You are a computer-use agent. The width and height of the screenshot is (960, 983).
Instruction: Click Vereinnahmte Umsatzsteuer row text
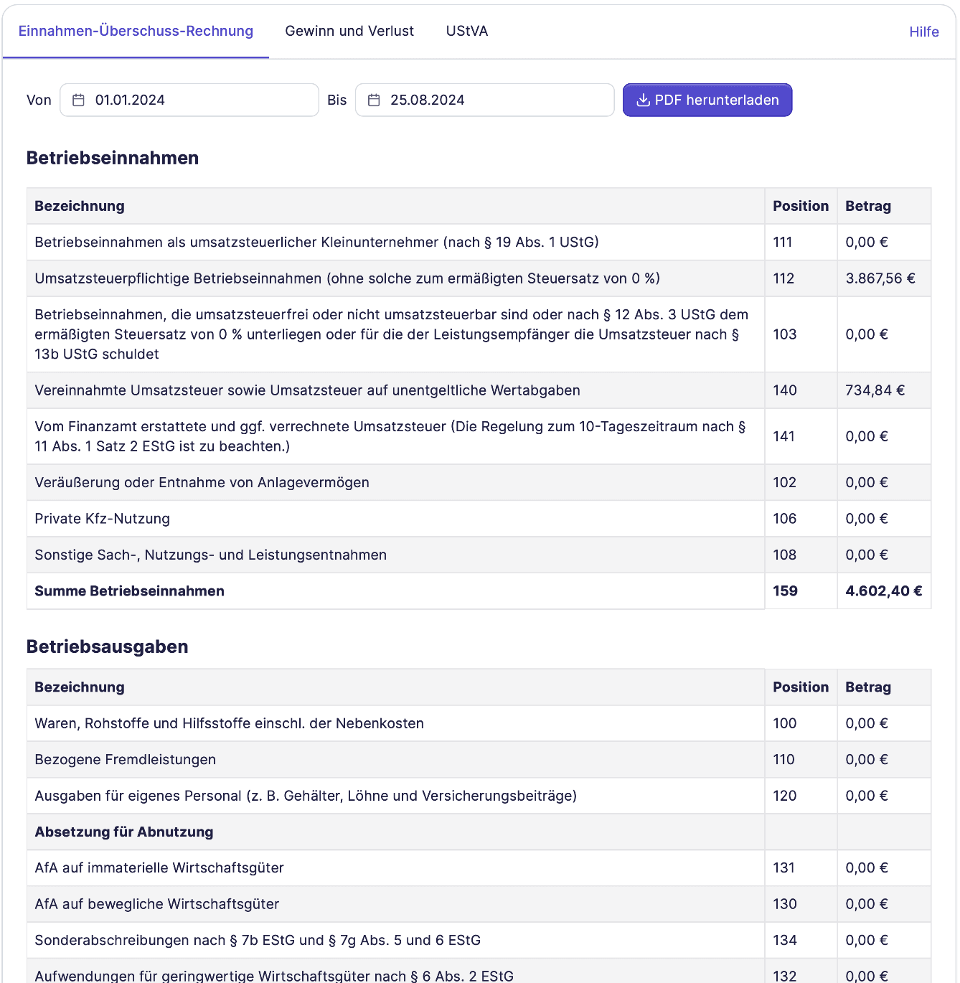(308, 390)
